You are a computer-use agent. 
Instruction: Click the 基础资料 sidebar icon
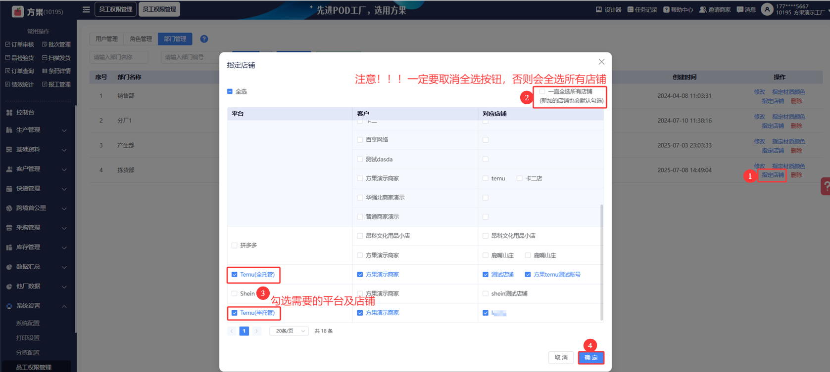coord(9,149)
